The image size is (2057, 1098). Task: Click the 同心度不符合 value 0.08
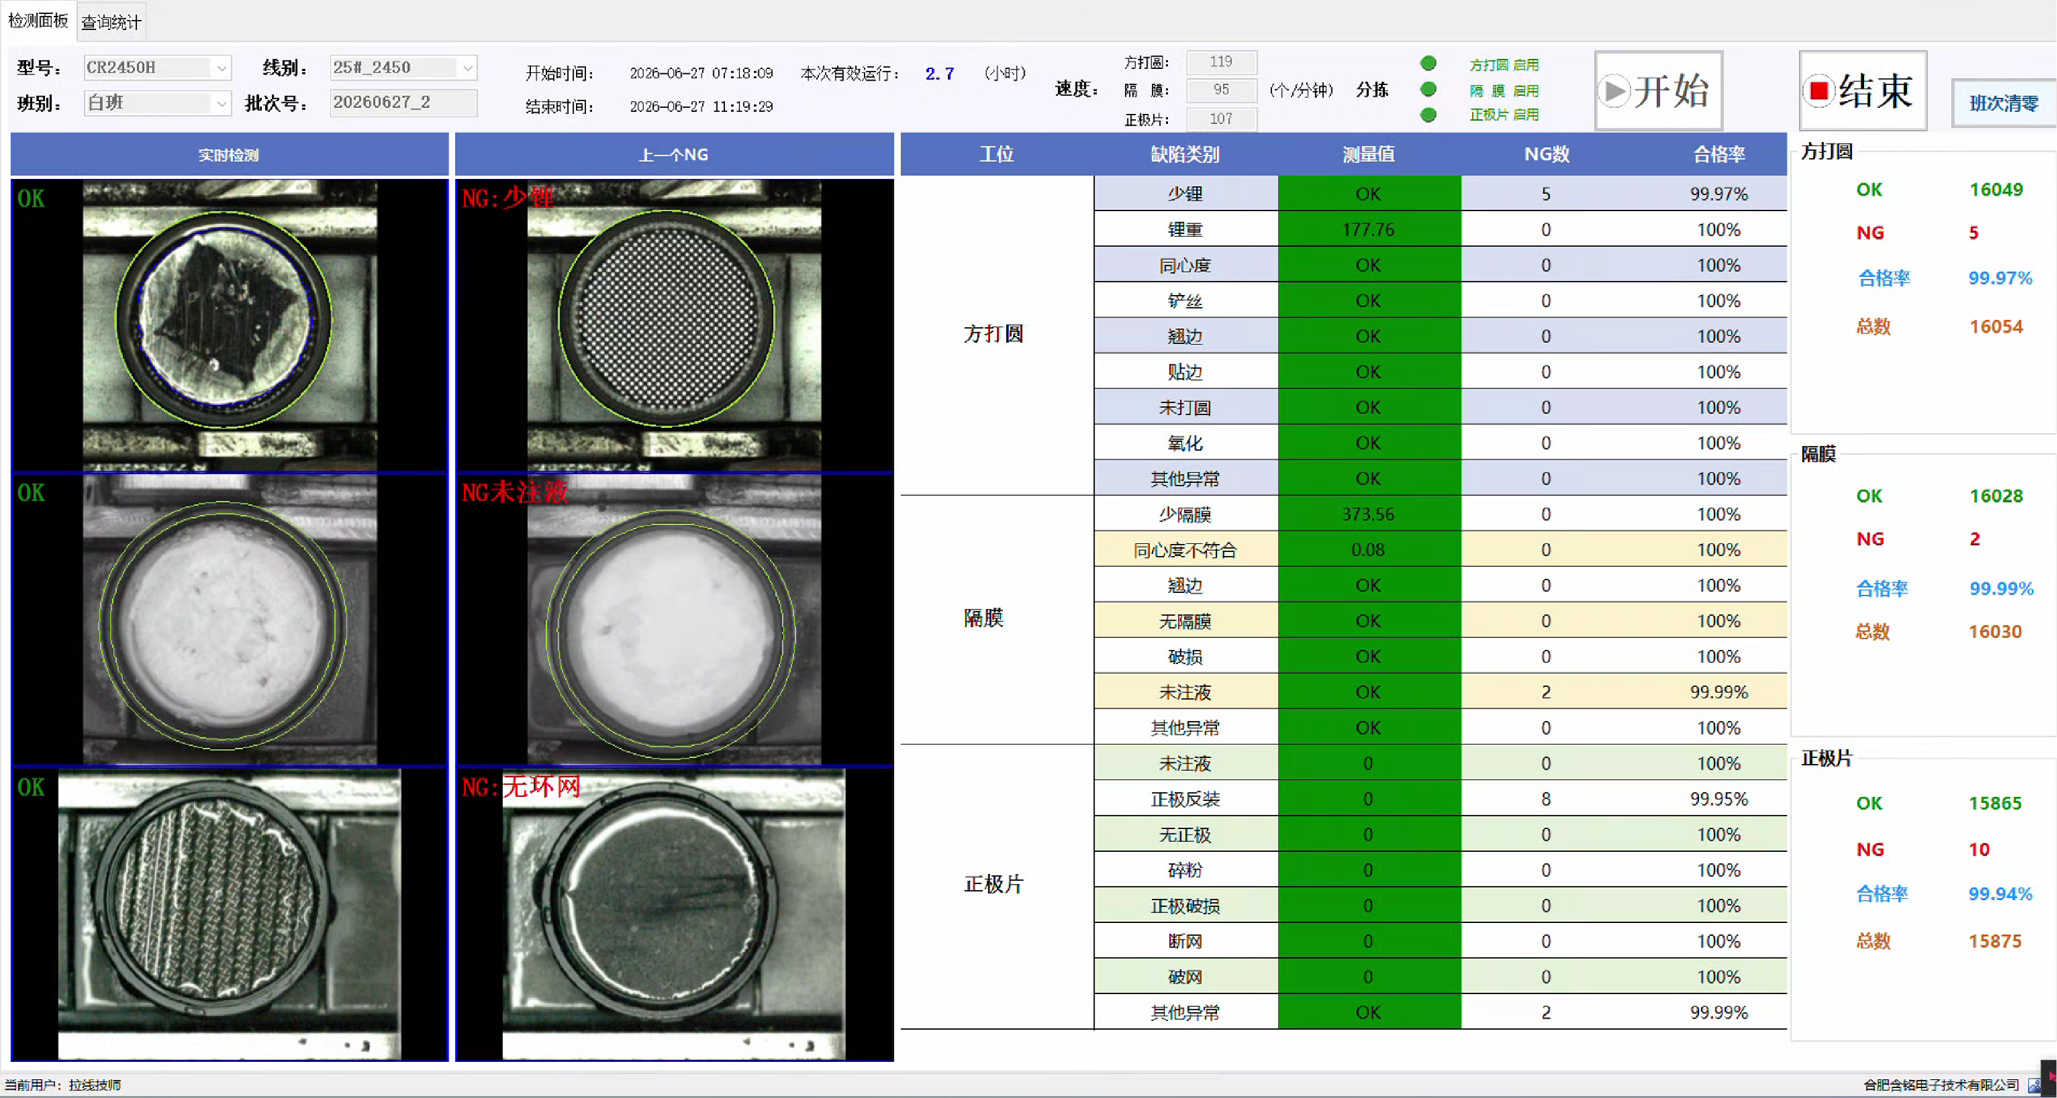[x=1369, y=550]
